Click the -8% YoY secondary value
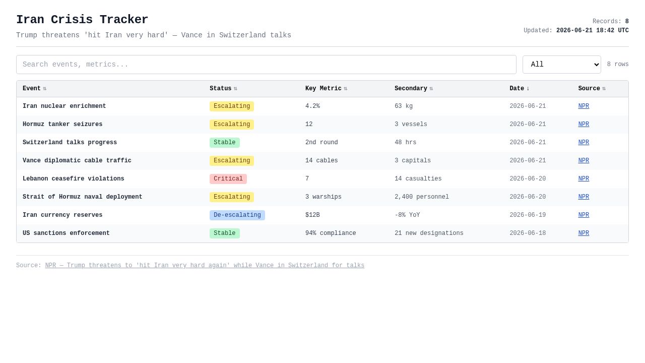The height and width of the screenshot is (363, 645). click(407, 215)
